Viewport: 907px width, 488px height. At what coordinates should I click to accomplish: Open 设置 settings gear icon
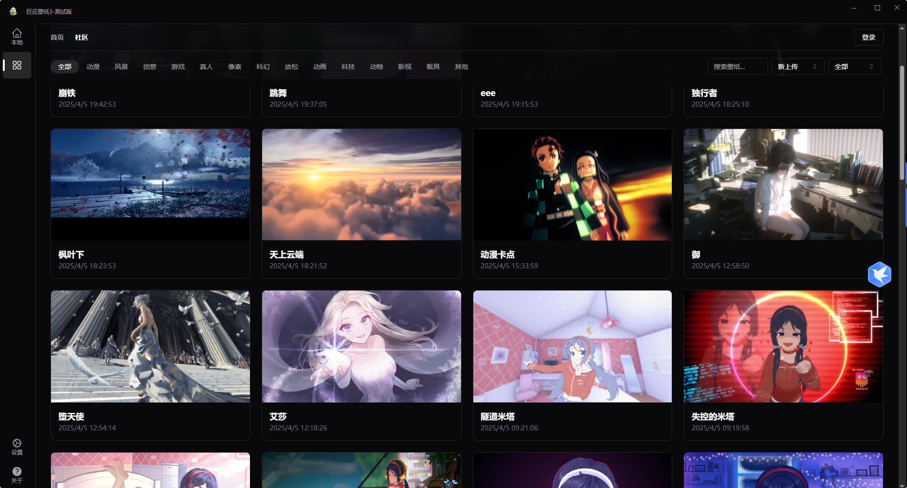coord(17,446)
